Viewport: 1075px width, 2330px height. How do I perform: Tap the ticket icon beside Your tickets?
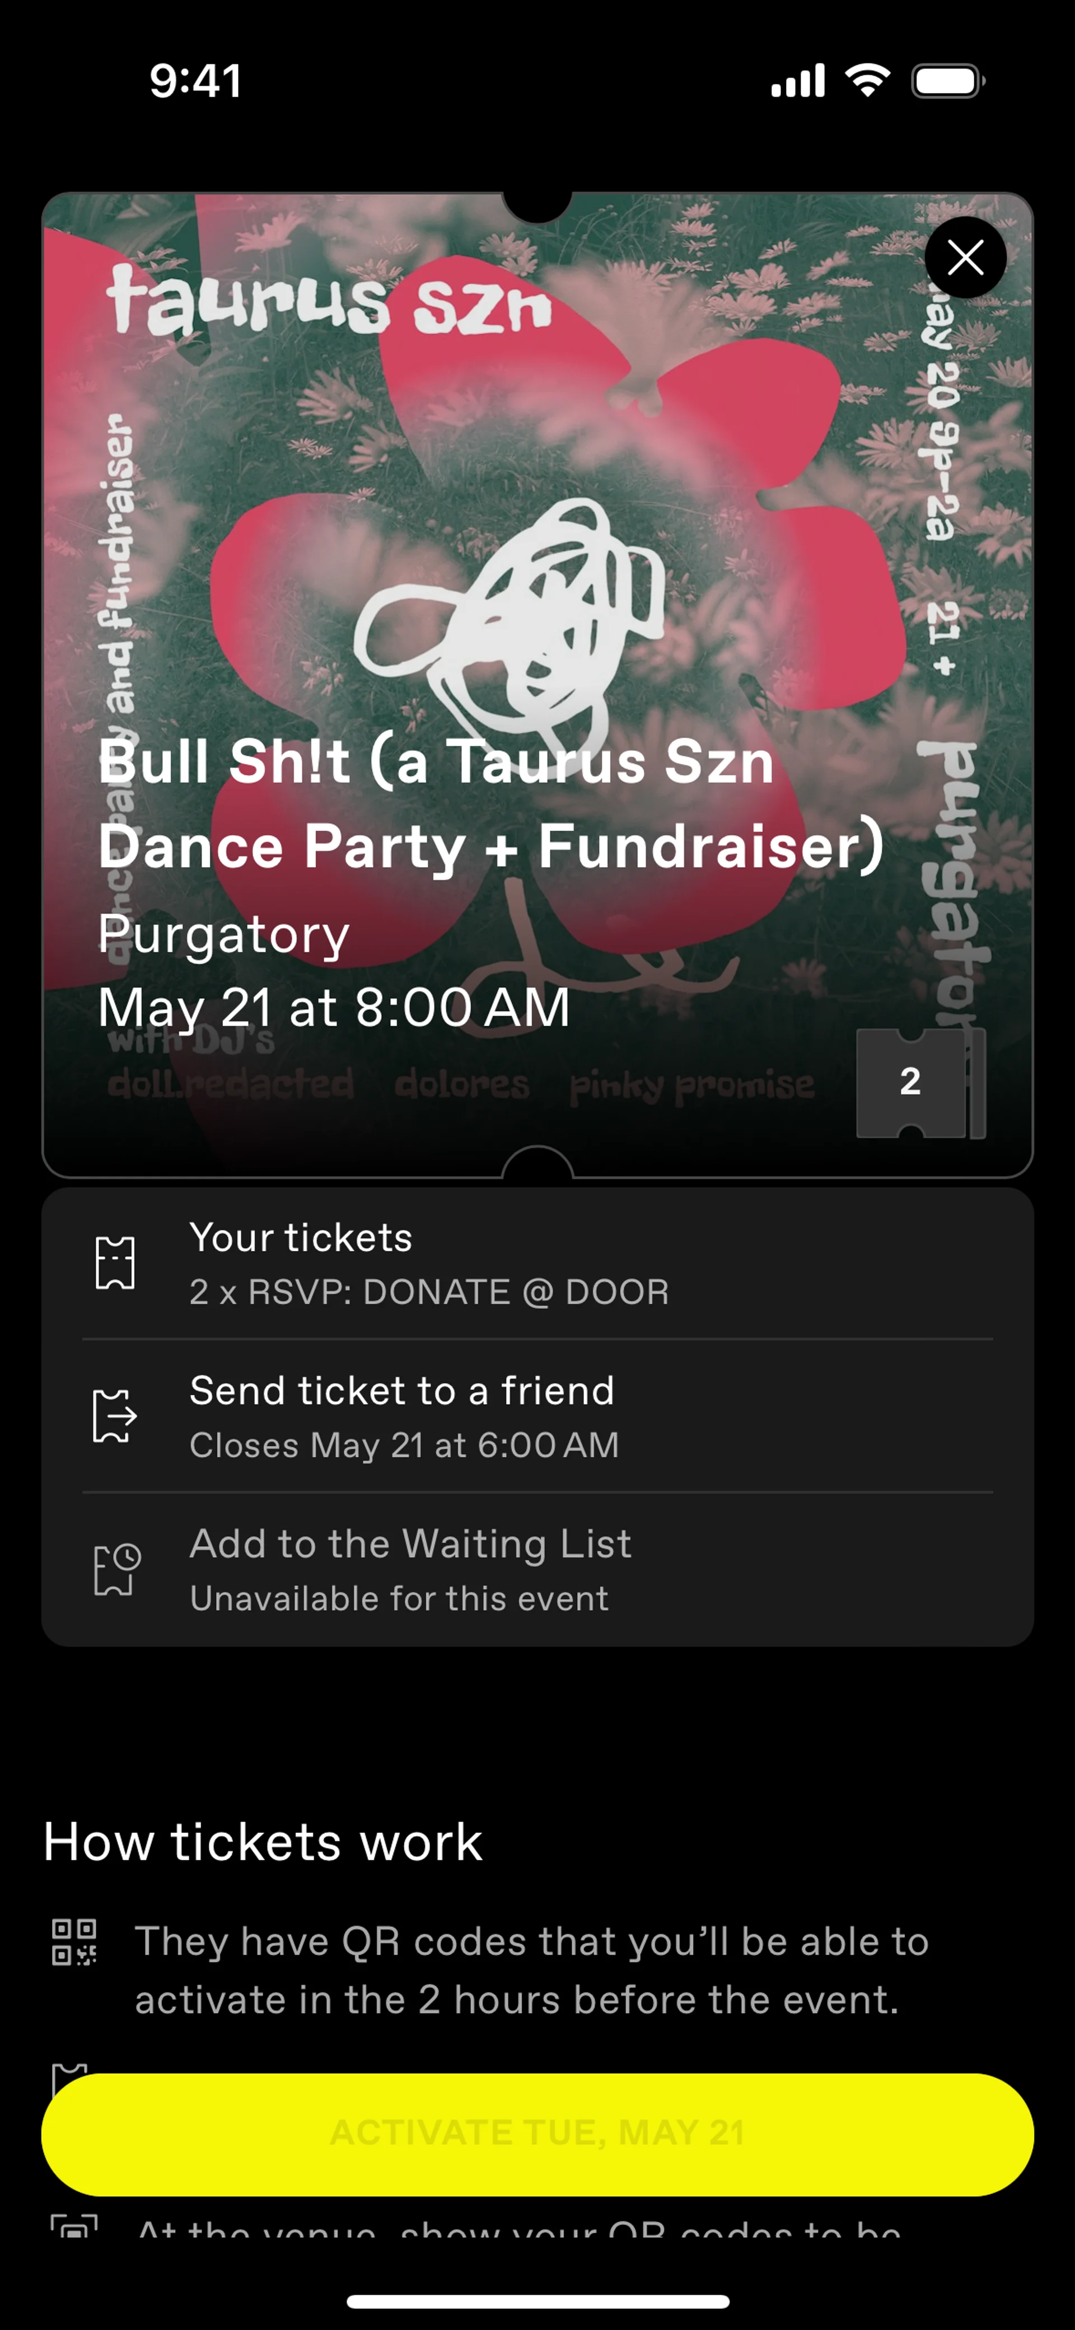(x=115, y=1262)
